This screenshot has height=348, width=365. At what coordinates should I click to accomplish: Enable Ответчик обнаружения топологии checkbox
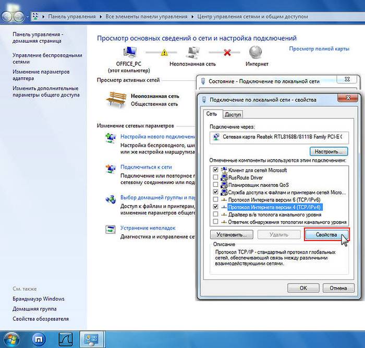[215, 222]
